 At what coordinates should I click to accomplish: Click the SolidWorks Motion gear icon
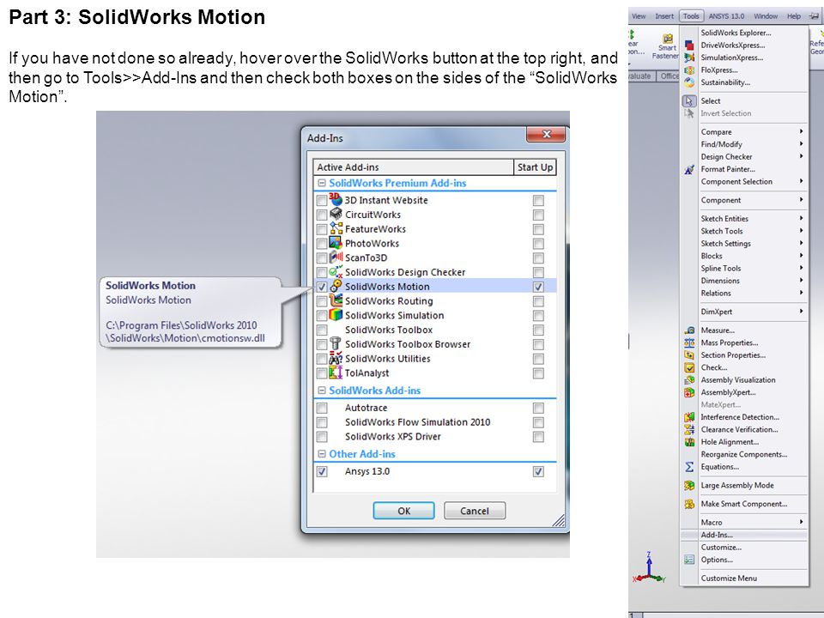(336, 286)
